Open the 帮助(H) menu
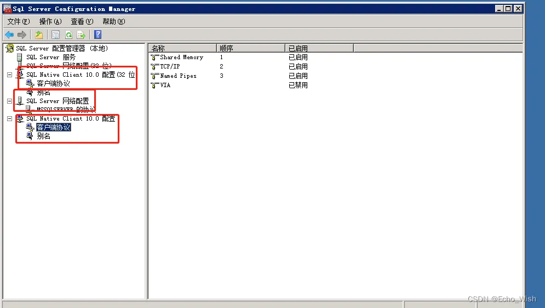The height and width of the screenshot is (308, 545). [x=114, y=21]
